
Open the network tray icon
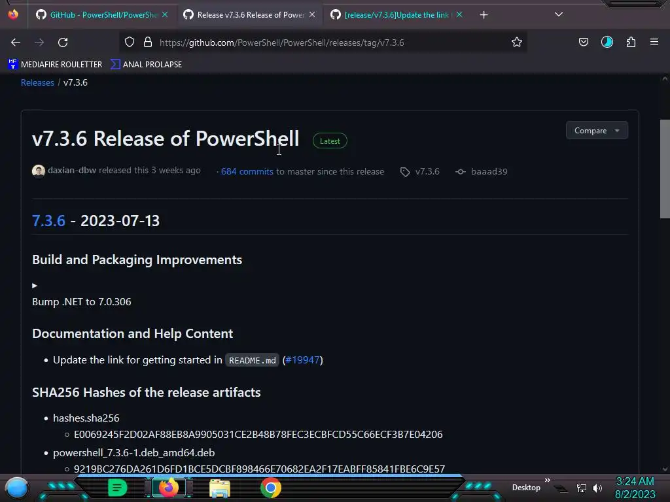click(581, 488)
